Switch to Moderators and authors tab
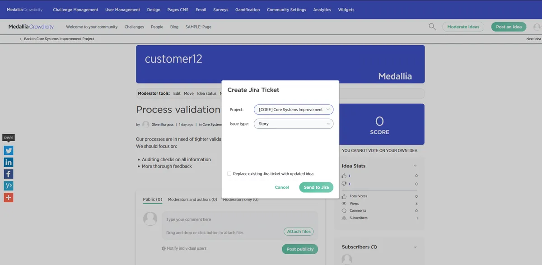The height and width of the screenshot is (265, 542). 192,200
